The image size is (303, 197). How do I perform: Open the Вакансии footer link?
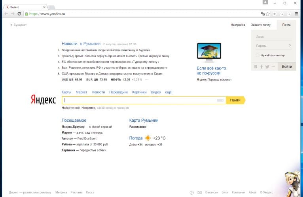[212, 192]
